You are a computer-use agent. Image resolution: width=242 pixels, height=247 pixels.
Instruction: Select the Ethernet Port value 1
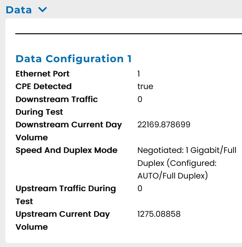point(139,73)
